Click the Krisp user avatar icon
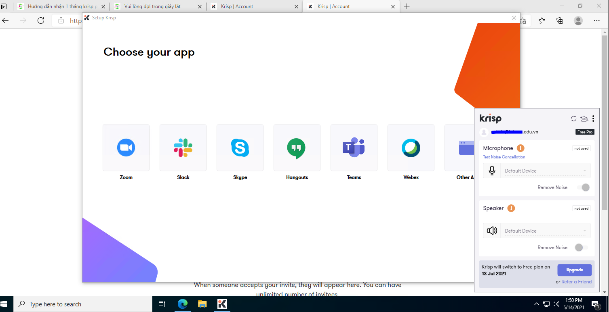This screenshot has height=312, width=609. [x=484, y=132]
